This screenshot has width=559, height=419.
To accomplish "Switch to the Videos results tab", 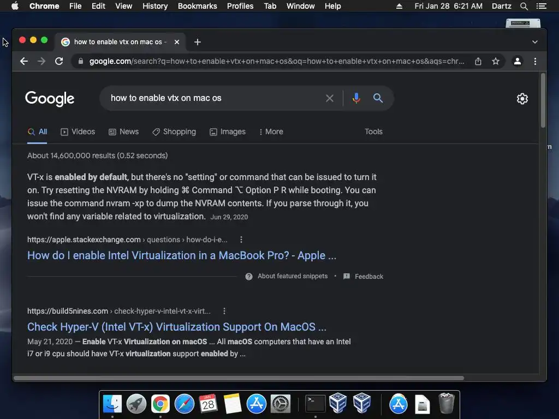I will [78, 132].
